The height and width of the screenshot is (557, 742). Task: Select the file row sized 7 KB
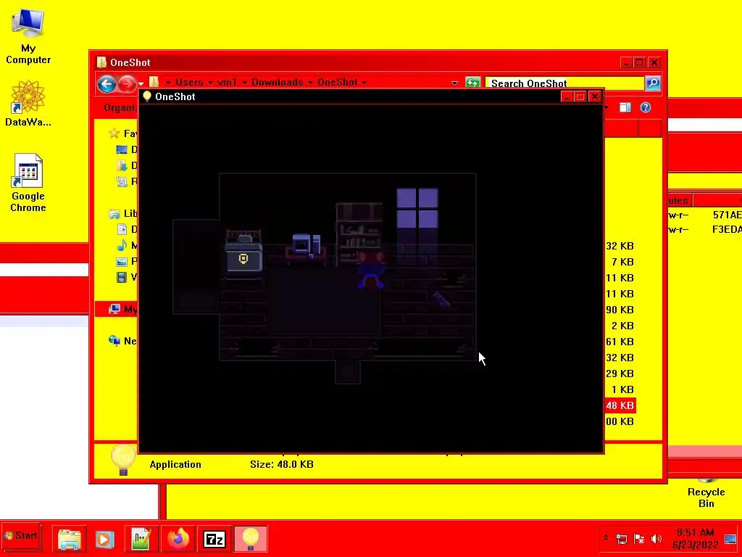click(x=622, y=262)
